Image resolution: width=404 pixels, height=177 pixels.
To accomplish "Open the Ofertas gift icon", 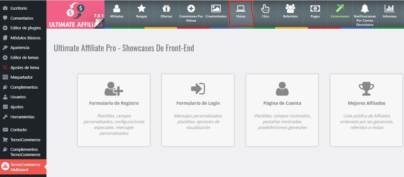I will [x=166, y=9].
